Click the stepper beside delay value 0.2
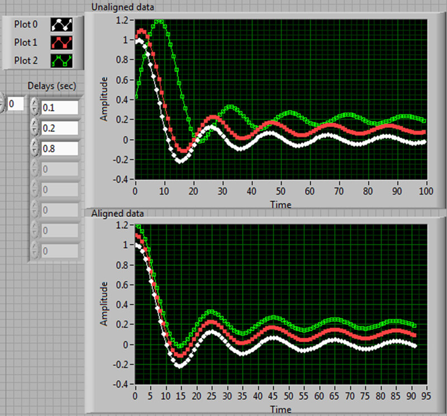This screenshot has height=416, width=447. 35,127
